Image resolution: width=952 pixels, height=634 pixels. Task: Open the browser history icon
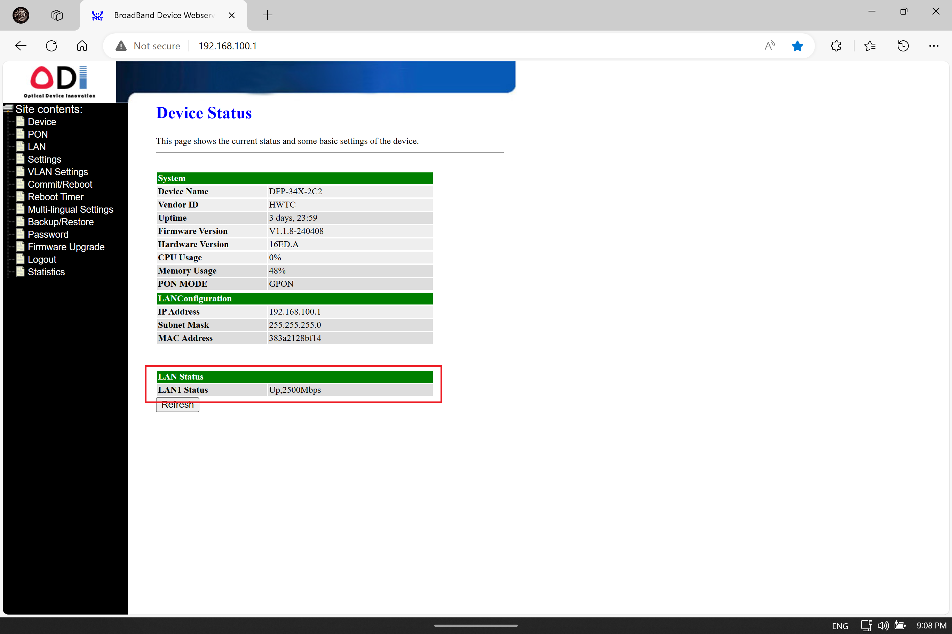point(903,46)
